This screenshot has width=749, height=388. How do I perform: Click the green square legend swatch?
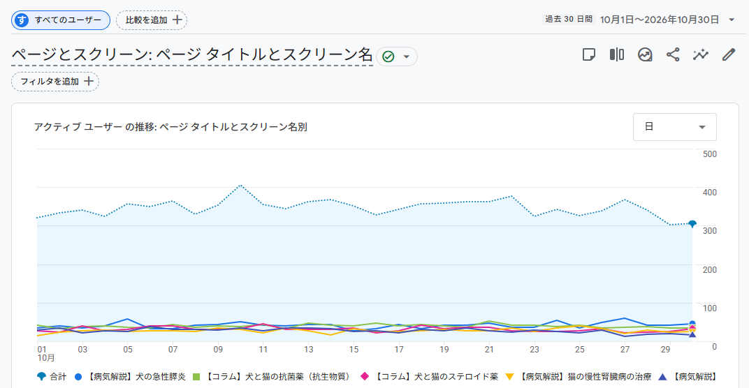click(196, 377)
